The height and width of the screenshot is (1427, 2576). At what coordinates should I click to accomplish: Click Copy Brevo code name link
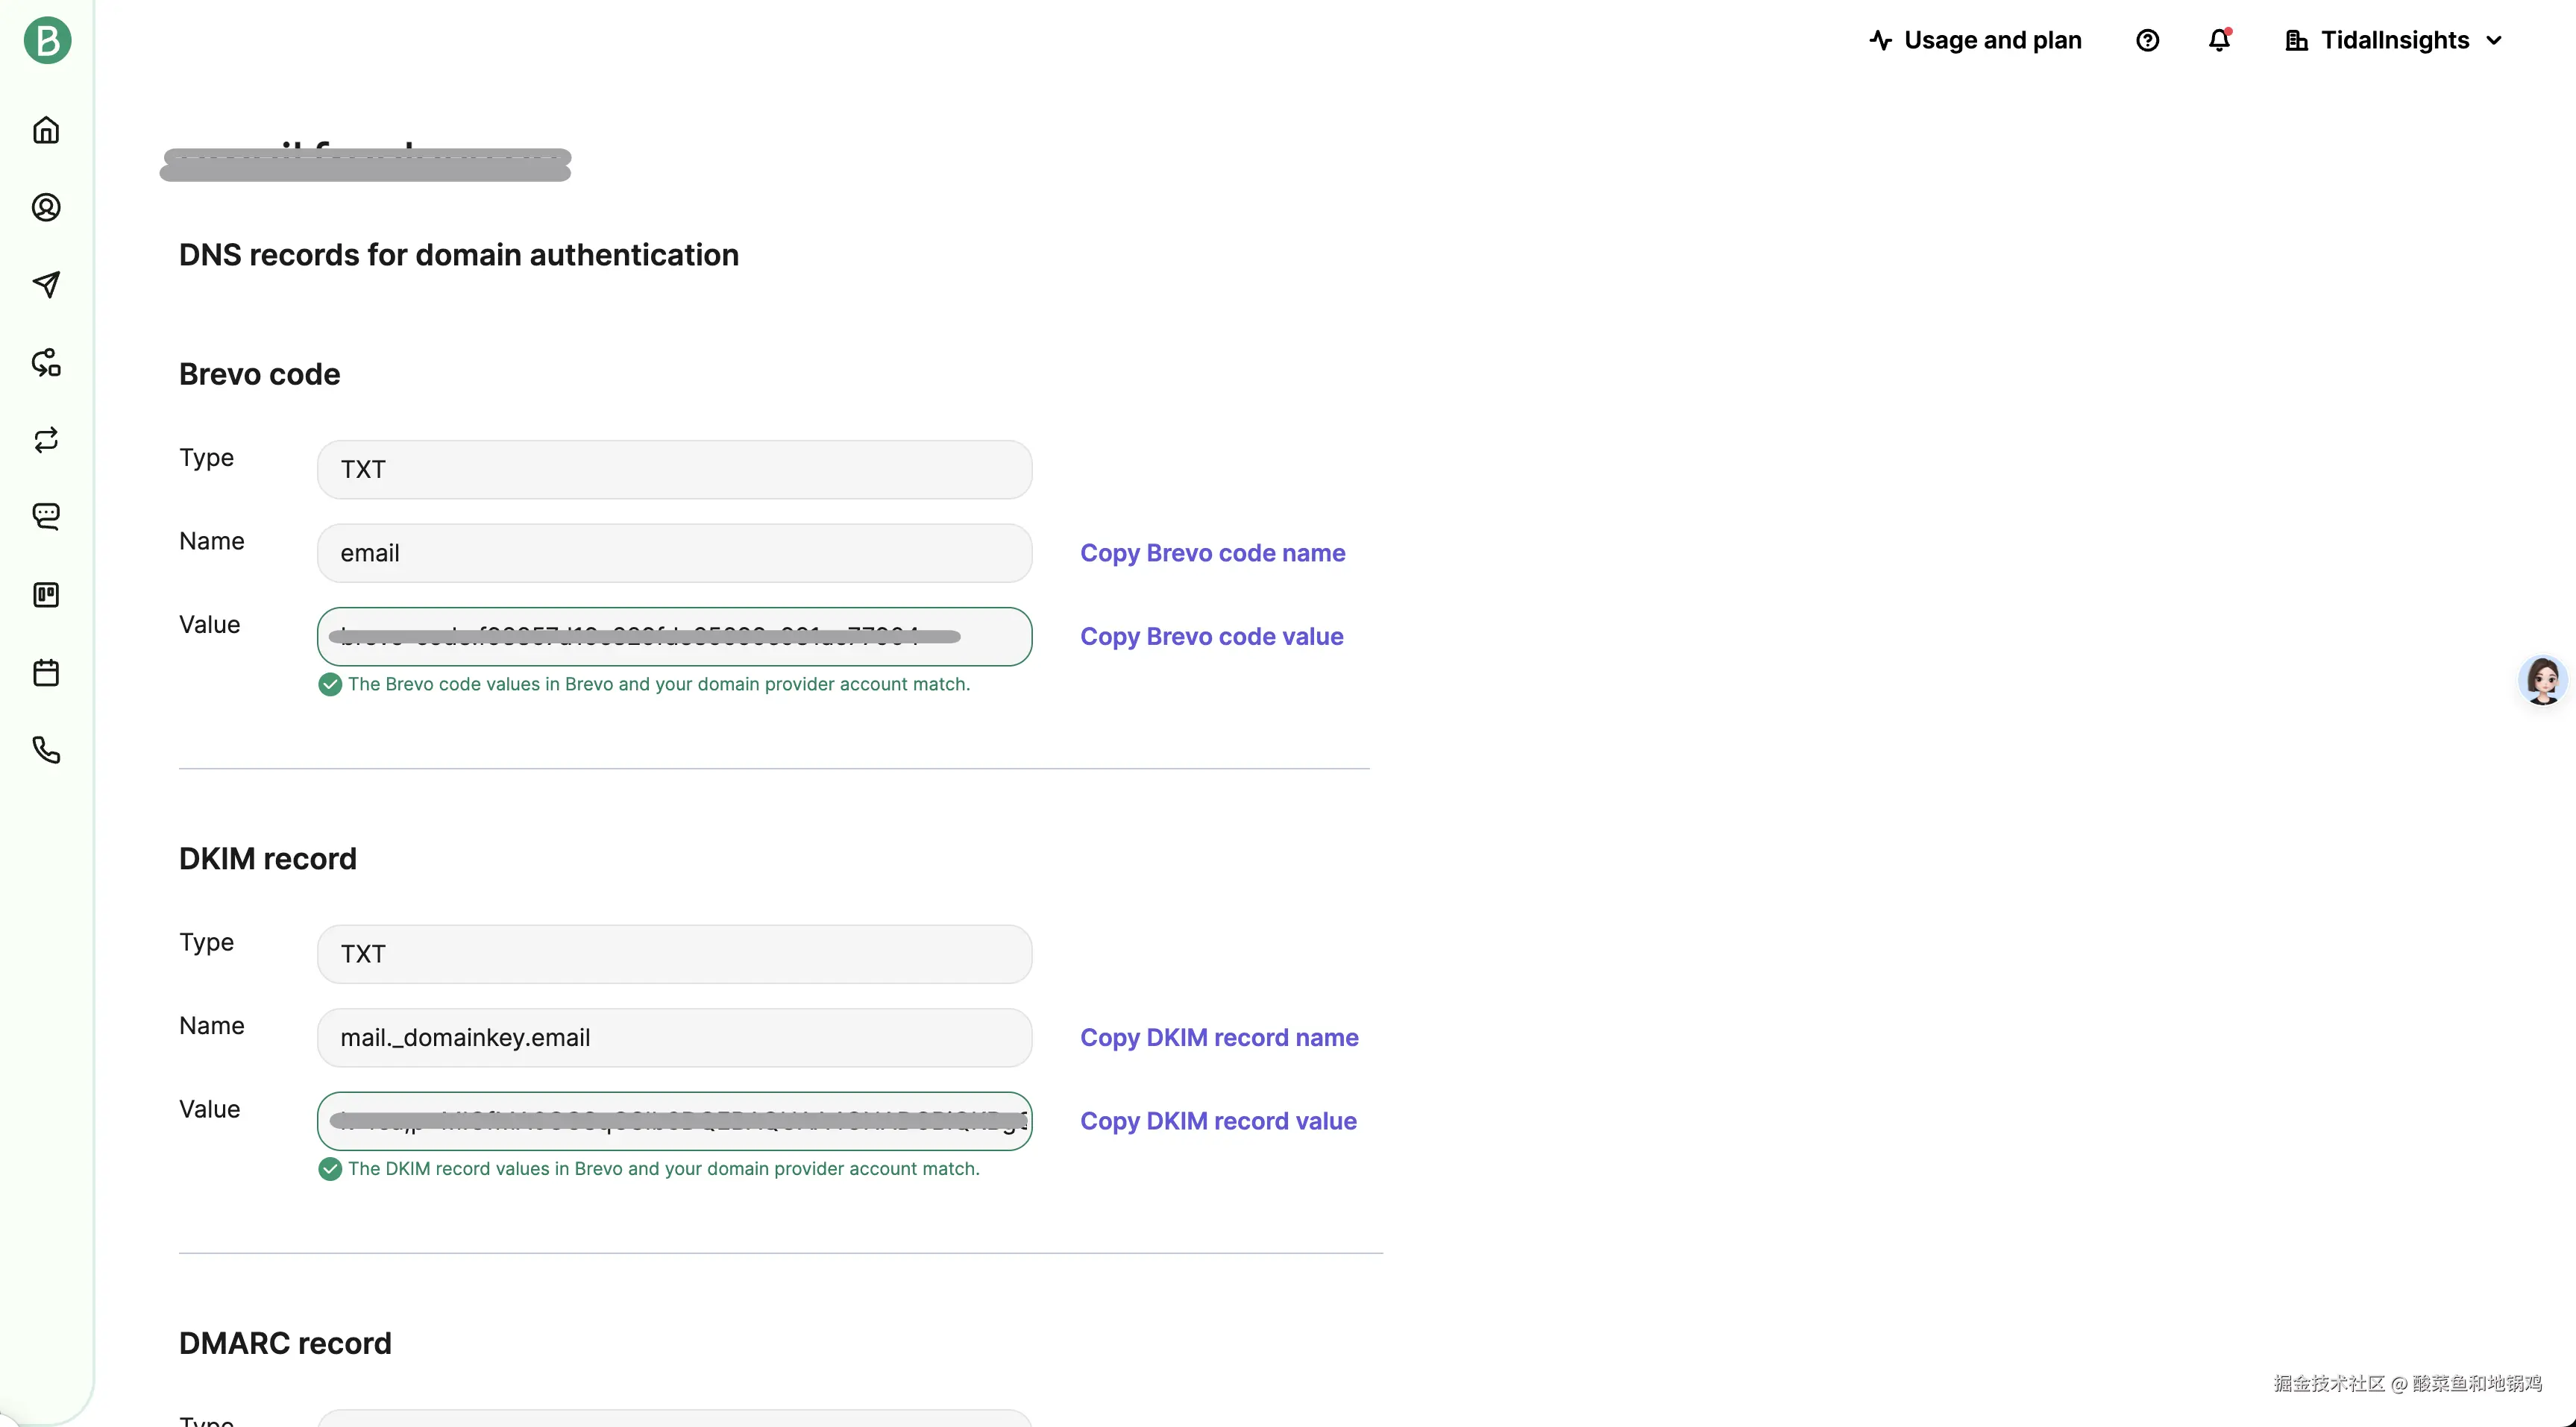coord(1212,553)
